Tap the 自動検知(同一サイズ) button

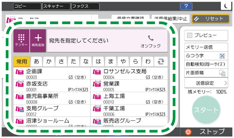coord(206,65)
